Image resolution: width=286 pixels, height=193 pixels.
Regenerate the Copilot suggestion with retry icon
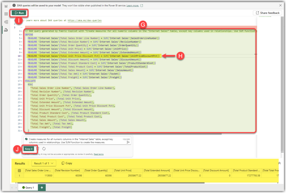44,149
